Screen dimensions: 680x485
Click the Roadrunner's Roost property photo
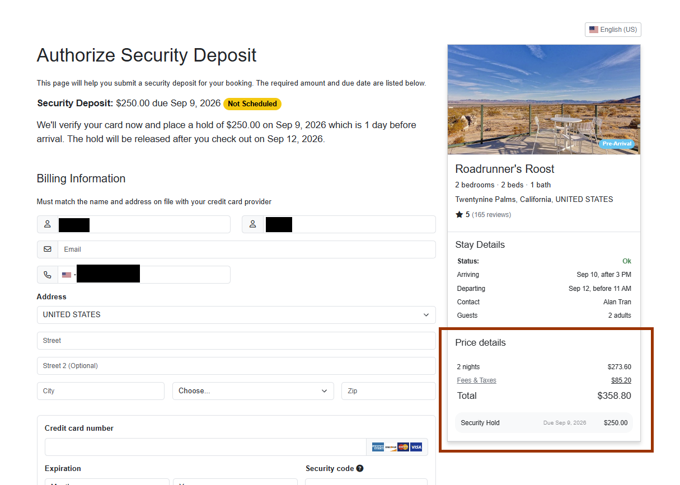coord(544,100)
